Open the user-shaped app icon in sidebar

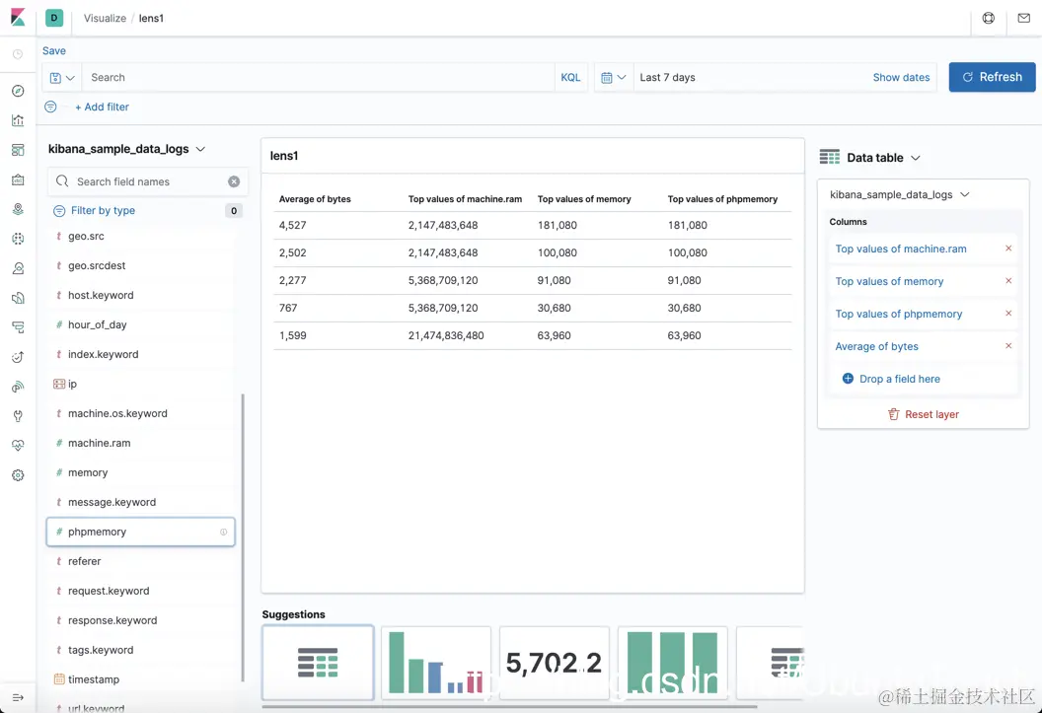[x=18, y=268]
